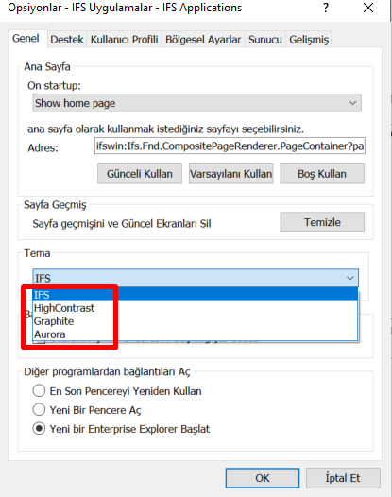
Task: Clear page history with Temizle
Action: 322,222
